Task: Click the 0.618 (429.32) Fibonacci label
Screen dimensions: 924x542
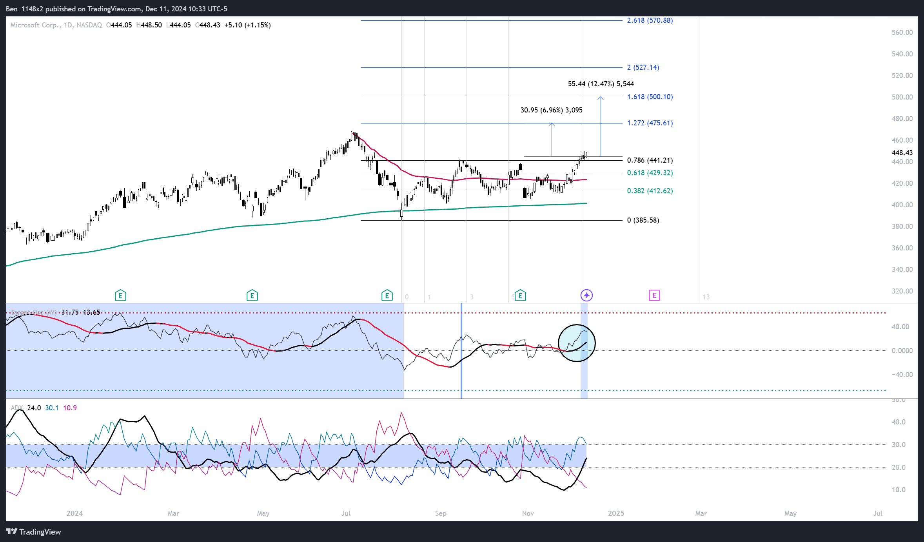Action: point(650,173)
